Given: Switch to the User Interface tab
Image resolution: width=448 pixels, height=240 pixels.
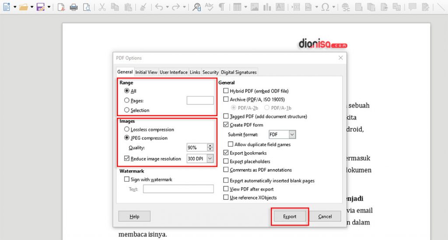Looking at the screenshot, I should click(x=173, y=72).
